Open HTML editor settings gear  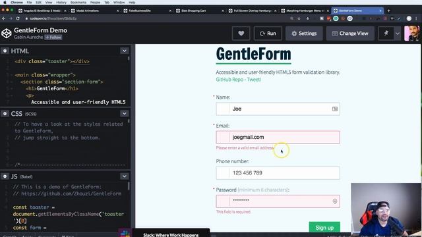[x=5, y=51]
